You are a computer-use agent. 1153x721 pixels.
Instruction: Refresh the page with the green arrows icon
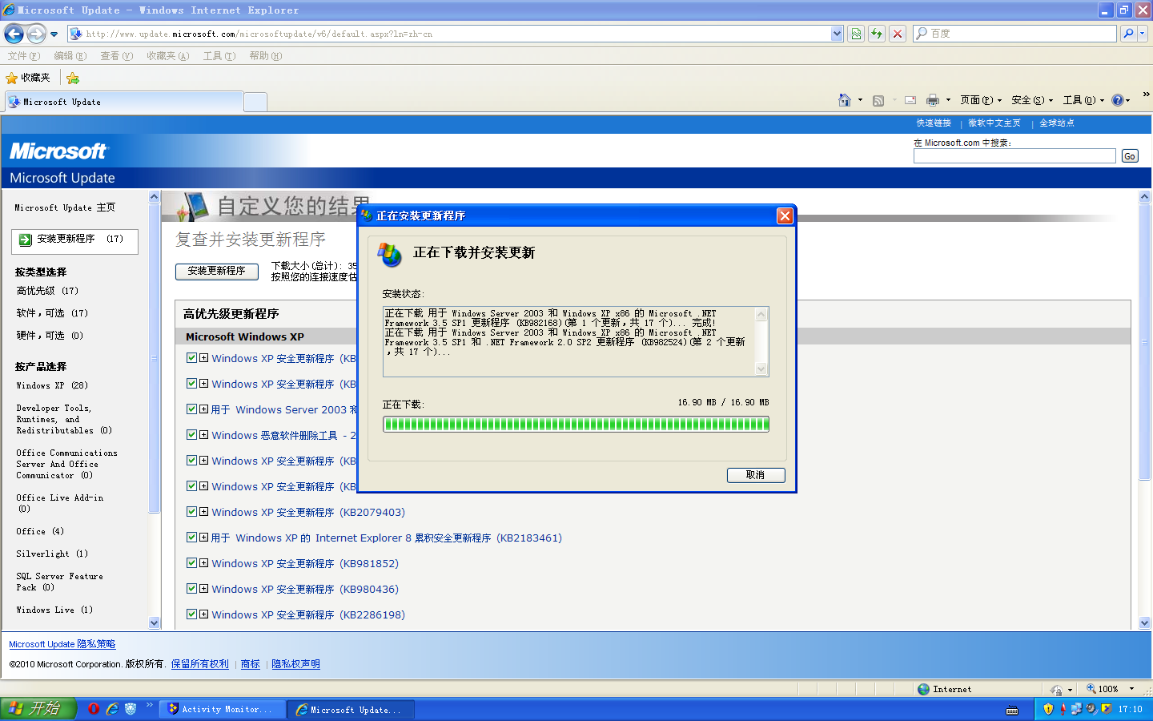pos(877,34)
